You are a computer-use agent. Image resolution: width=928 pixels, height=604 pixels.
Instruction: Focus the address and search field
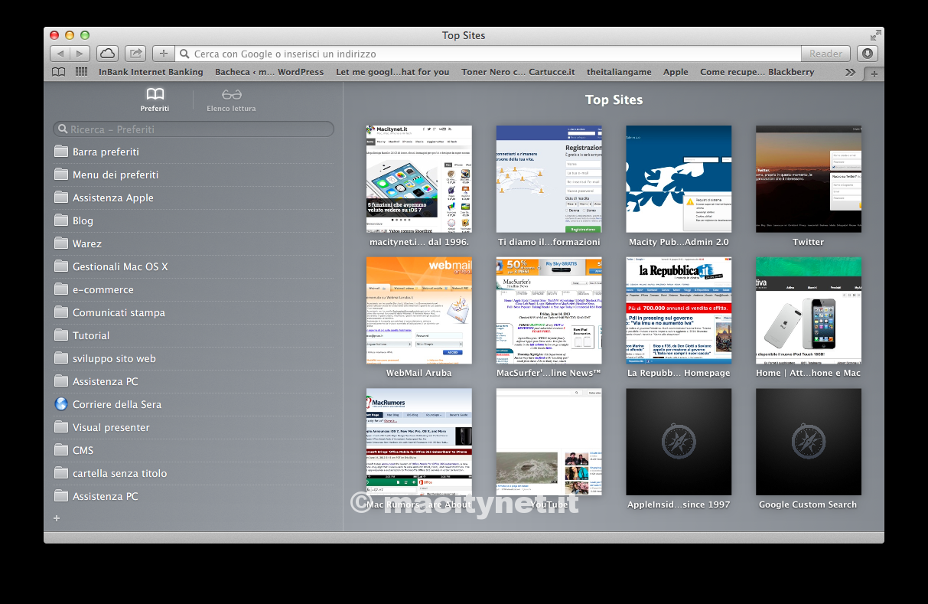coord(488,54)
